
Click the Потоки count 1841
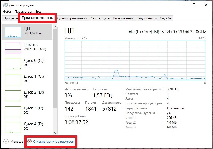click(91, 109)
